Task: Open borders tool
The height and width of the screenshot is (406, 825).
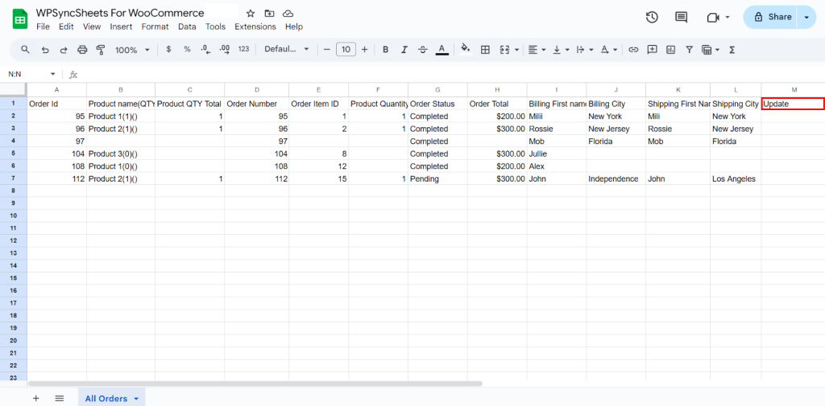Action: pos(485,49)
